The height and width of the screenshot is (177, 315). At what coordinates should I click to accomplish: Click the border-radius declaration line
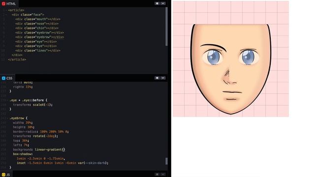[x=41, y=132]
